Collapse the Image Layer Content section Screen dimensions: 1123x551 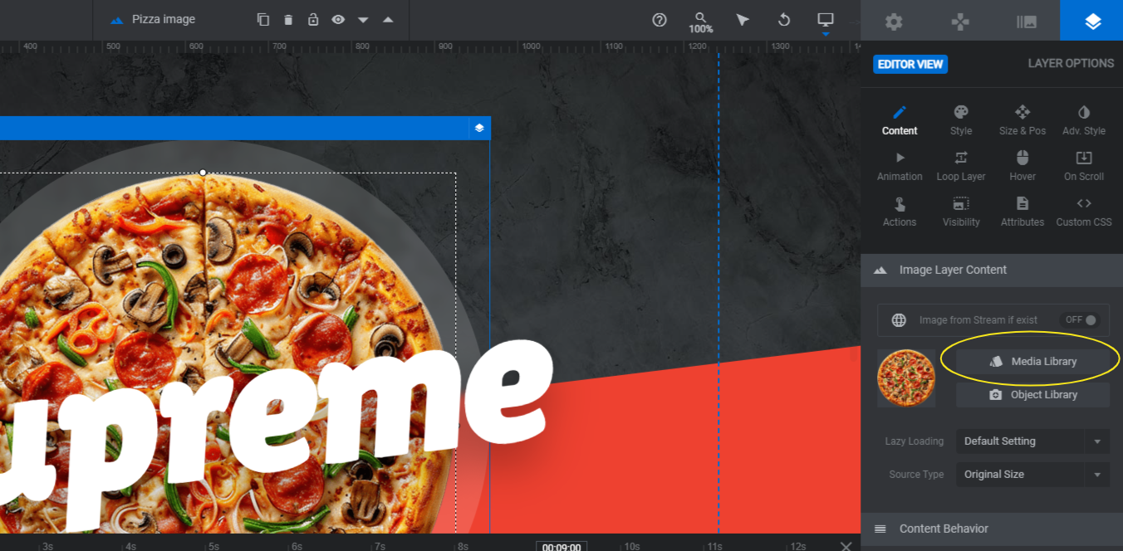click(992, 270)
